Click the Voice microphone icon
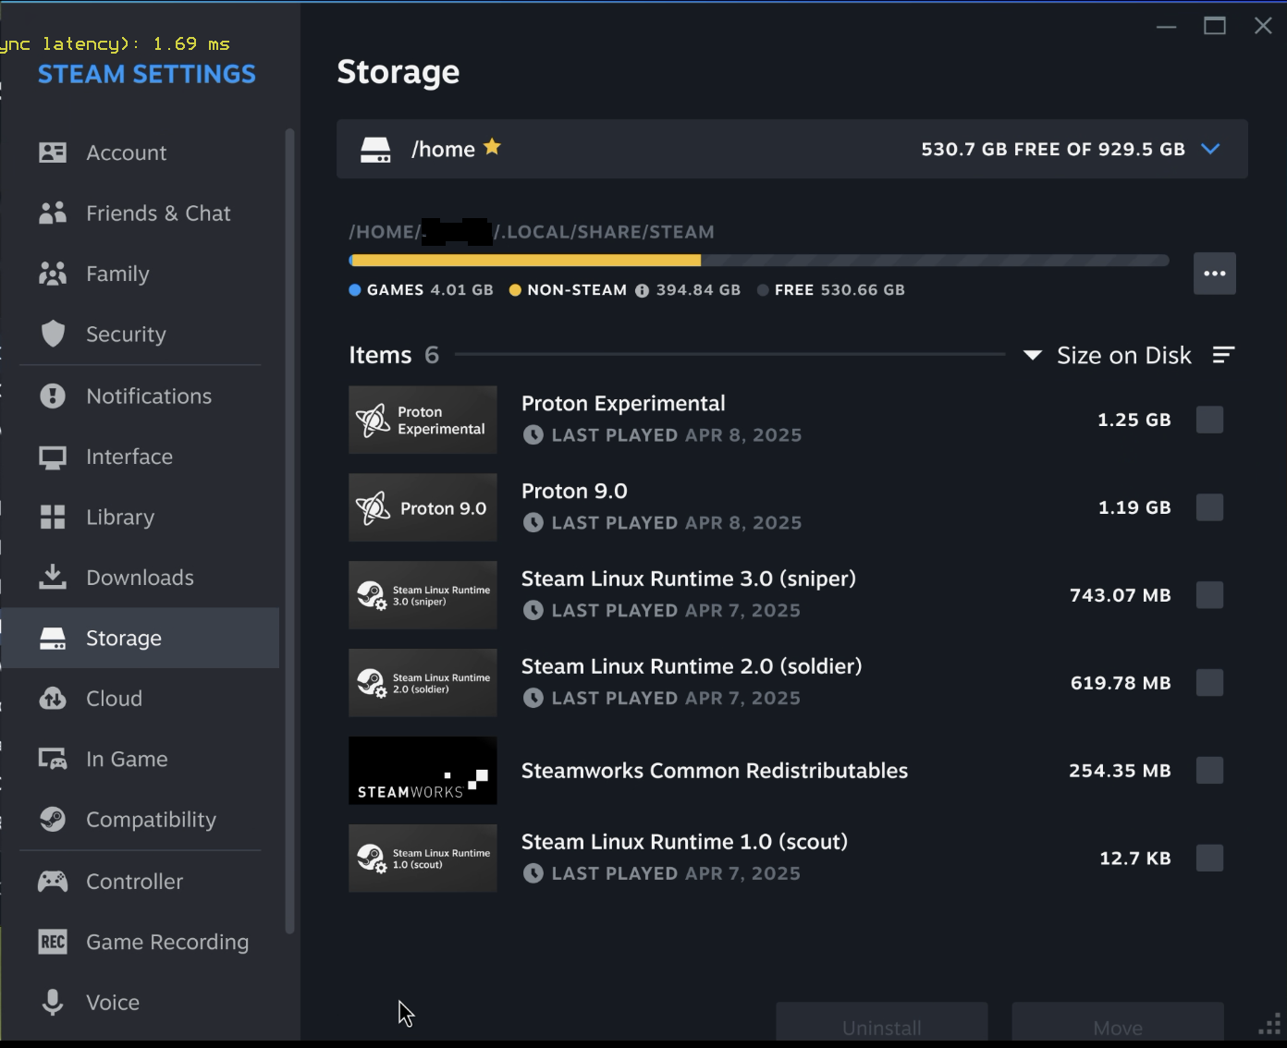Screen dimensions: 1287x1048 53,1003
